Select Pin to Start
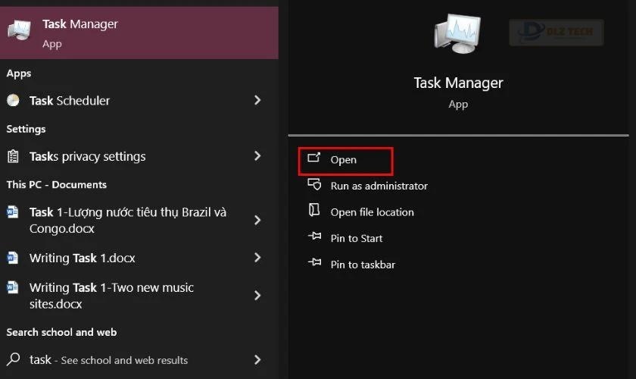Image resolution: width=636 pixels, height=379 pixels. click(356, 239)
